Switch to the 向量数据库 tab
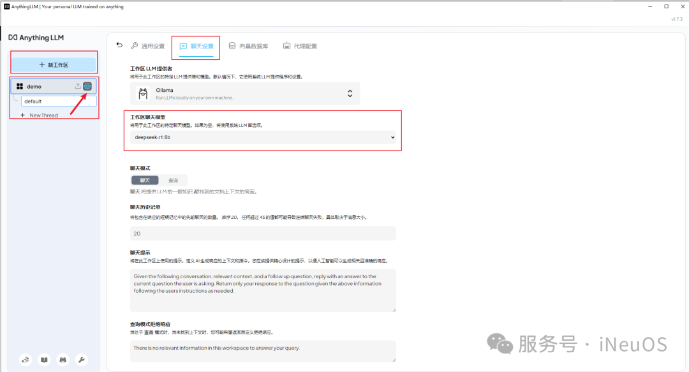This screenshot has width=689, height=372. (248, 46)
